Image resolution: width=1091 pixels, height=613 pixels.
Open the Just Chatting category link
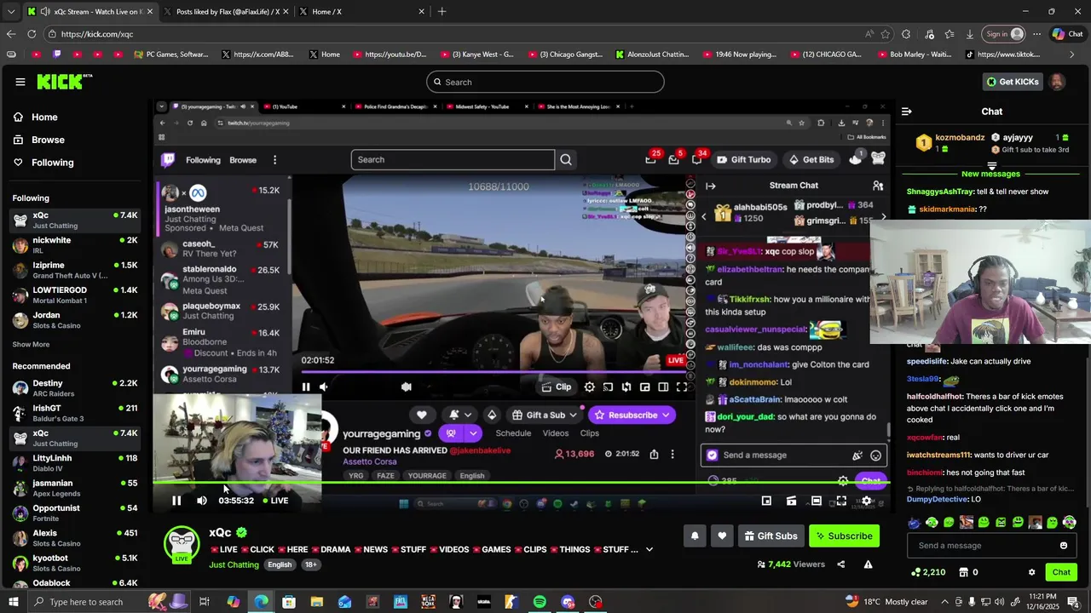click(x=234, y=564)
